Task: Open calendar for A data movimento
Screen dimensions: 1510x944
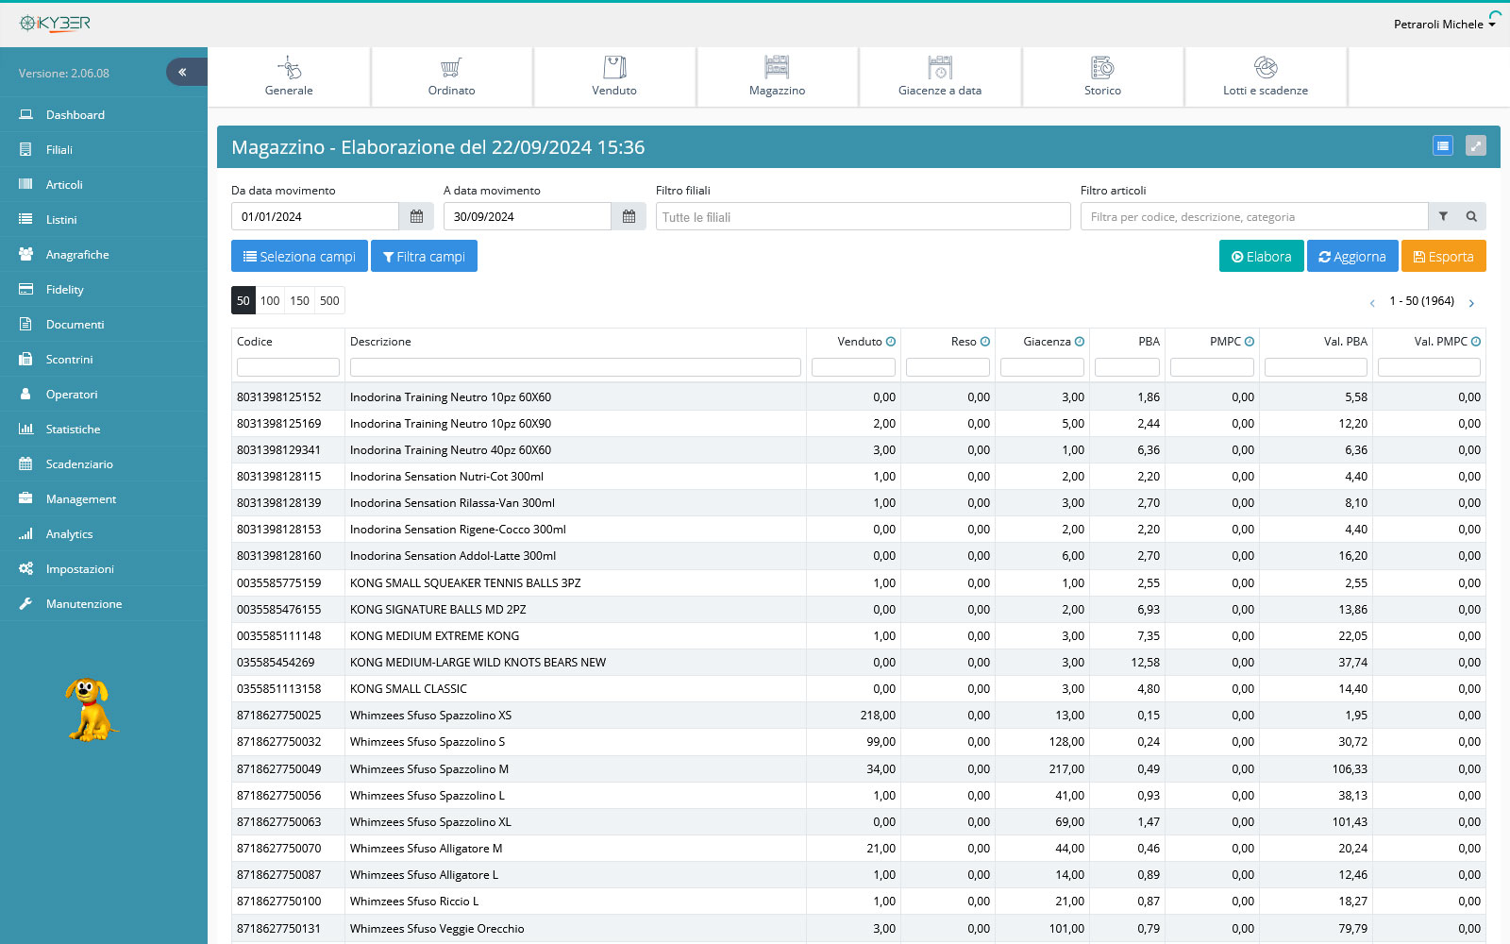Action: tap(629, 216)
